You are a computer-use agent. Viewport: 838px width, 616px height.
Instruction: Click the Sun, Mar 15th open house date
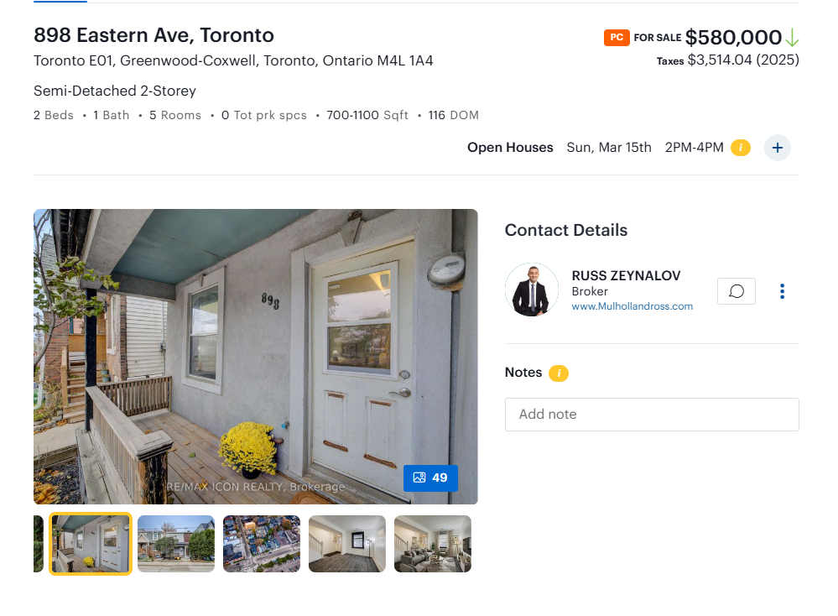click(609, 148)
